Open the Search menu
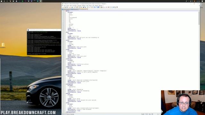The image size is (205, 115). (x=68, y=6)
